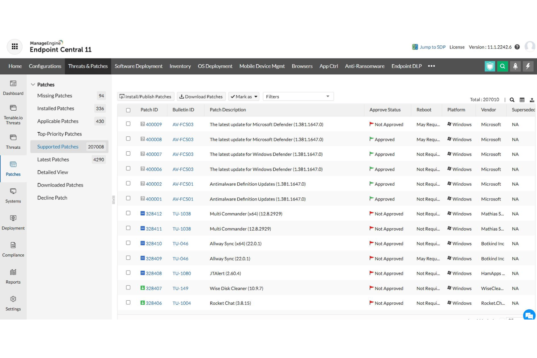Open the OS Deployment tab
Image resolution: width=537 pixels, height=358 pixels.
(x=215, y=66)
